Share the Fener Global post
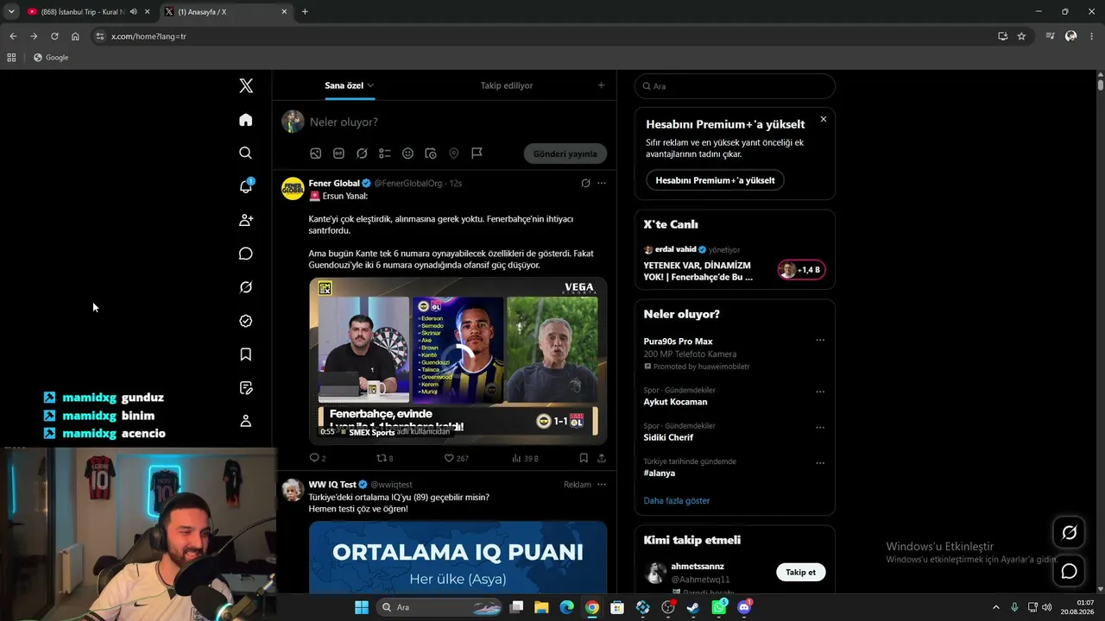Screen dimensions: 1105x621 pyautogui.click(x=602, y=458)
